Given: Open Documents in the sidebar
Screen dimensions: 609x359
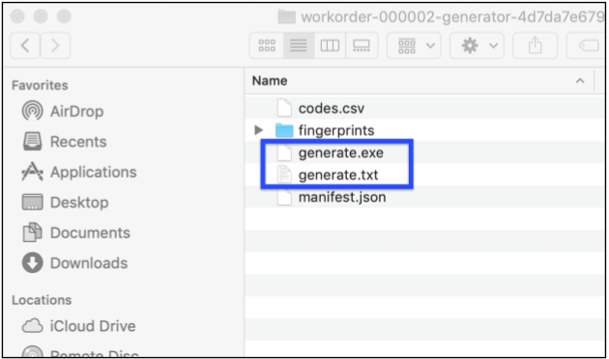Looking at the screenshot, I should pos(76,233).
